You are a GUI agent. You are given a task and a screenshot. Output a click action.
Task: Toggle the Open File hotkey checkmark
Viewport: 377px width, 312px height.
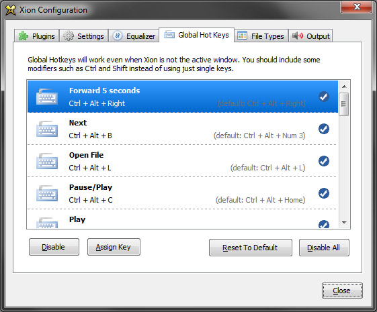pyautogui.click(x=324, y=161)
